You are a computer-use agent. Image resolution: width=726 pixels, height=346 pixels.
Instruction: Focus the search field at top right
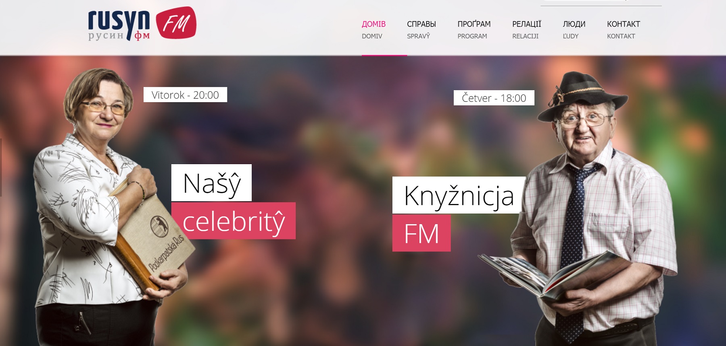pyautogui.click(x=601, y=2)
